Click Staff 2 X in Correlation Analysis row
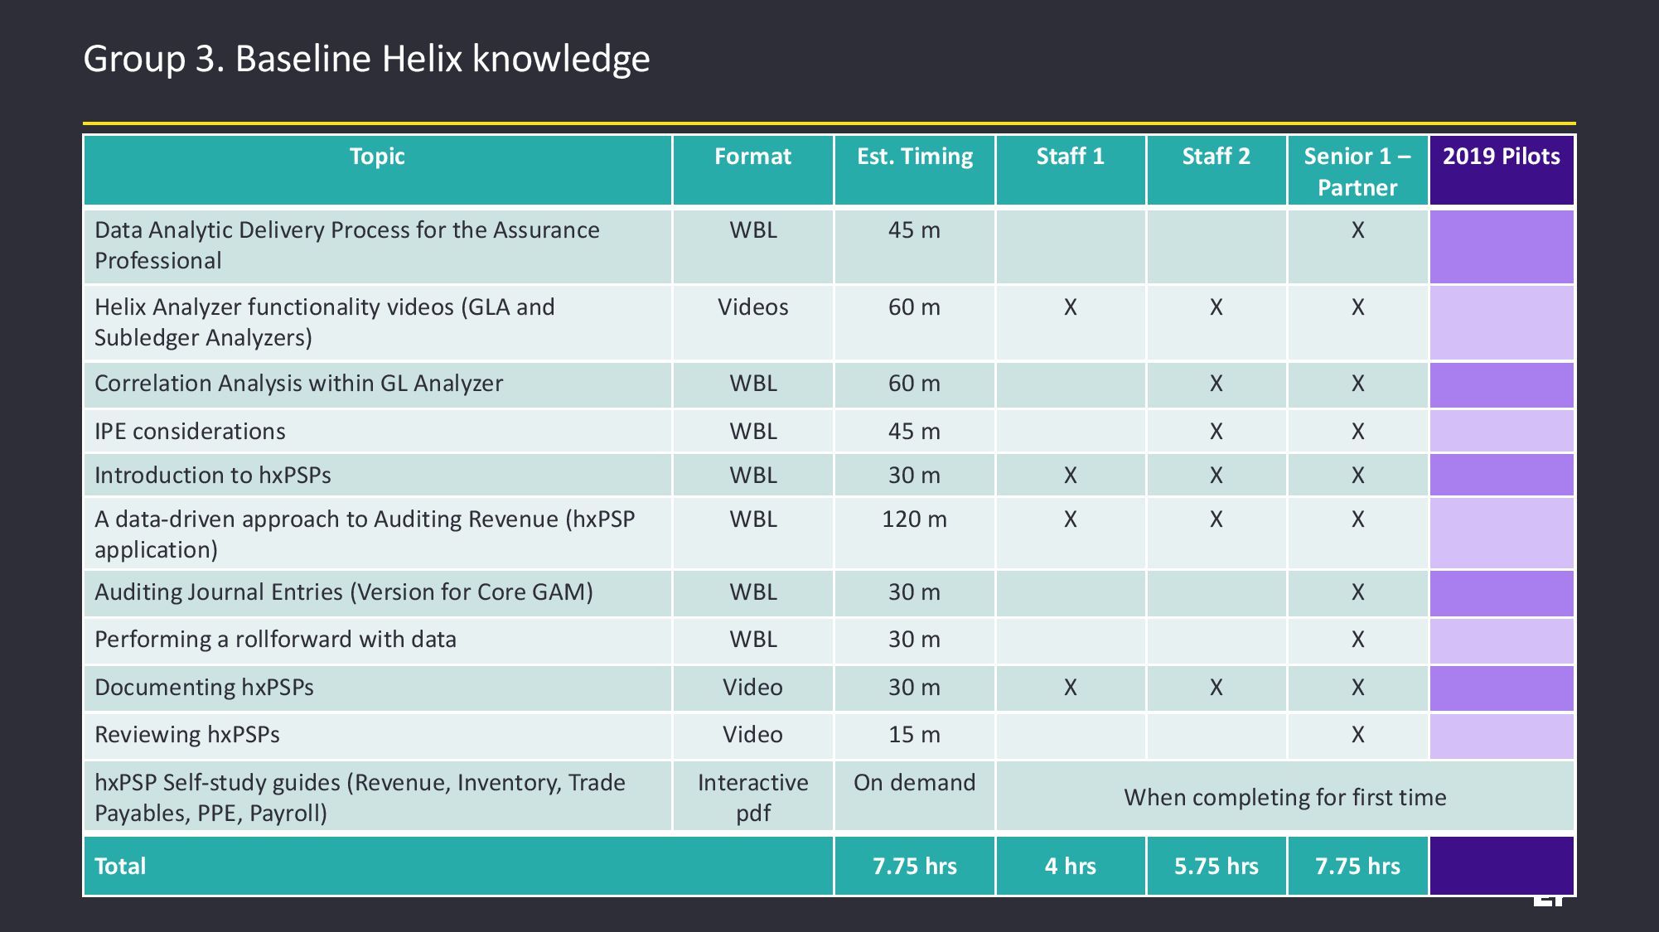The height and width of the screenshot is (932, 1659). (x=1216, y=384)
